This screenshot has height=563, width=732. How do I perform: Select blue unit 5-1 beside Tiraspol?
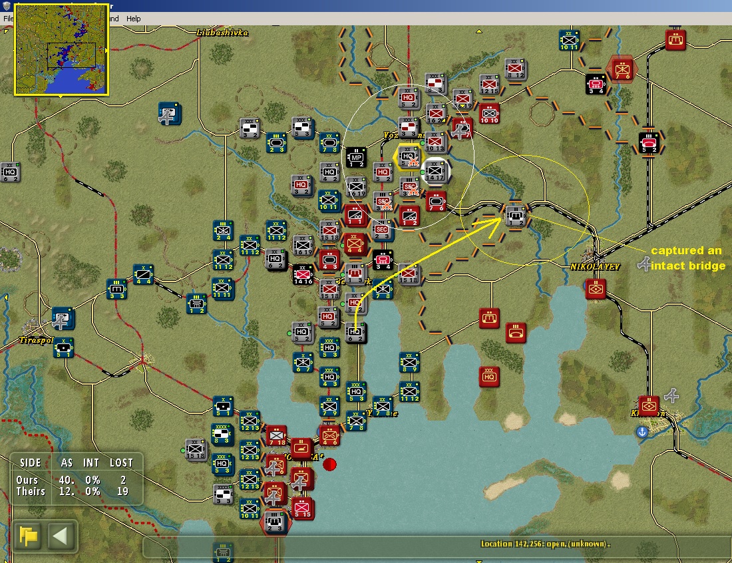pyautogui.click(x=63, y=348)
